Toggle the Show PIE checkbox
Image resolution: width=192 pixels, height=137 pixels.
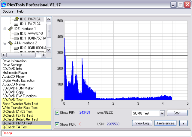(x=57, y=112)
